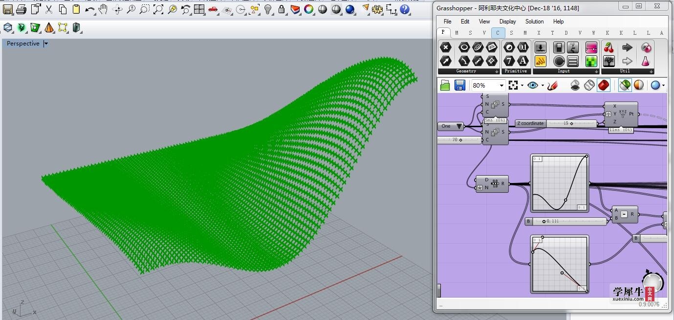Click Undo arrow in Rhino toolbar
Viewport: 674px width, 320px height.
pos(90,9)
